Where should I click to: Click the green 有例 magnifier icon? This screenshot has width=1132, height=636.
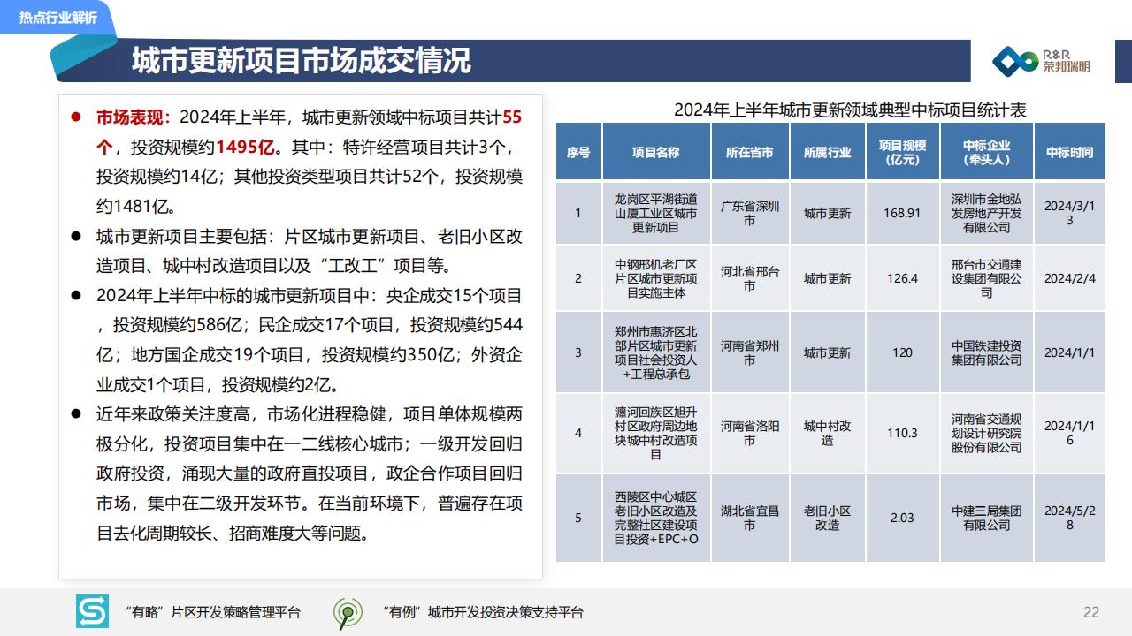coord(348,613)
